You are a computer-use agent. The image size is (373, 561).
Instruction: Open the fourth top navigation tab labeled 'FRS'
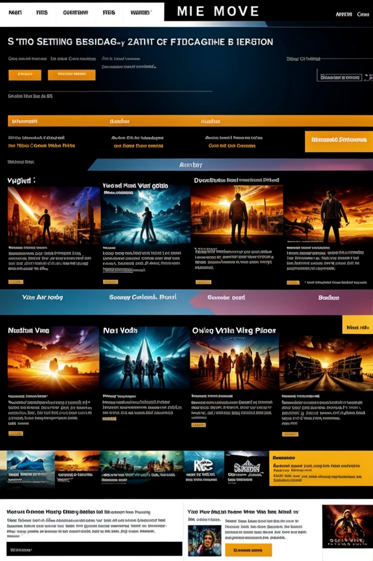109,13
